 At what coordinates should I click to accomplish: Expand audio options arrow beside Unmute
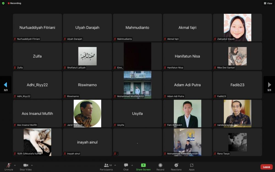[x=15, y=165]
